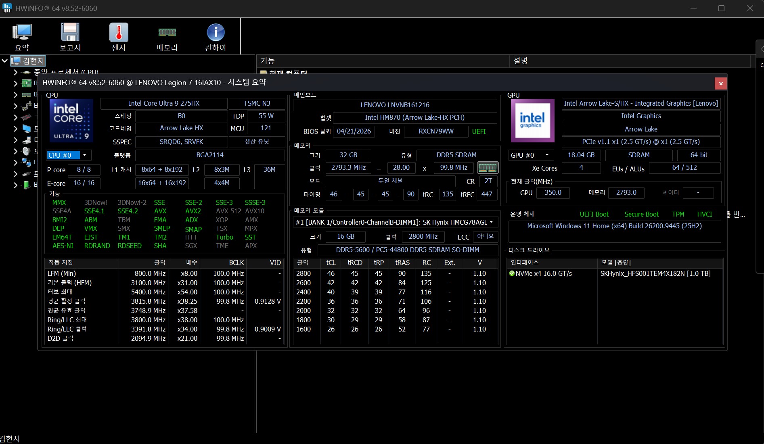Select the audio speaker icon in tree
The image size is (764, 444).
[27, 151]
